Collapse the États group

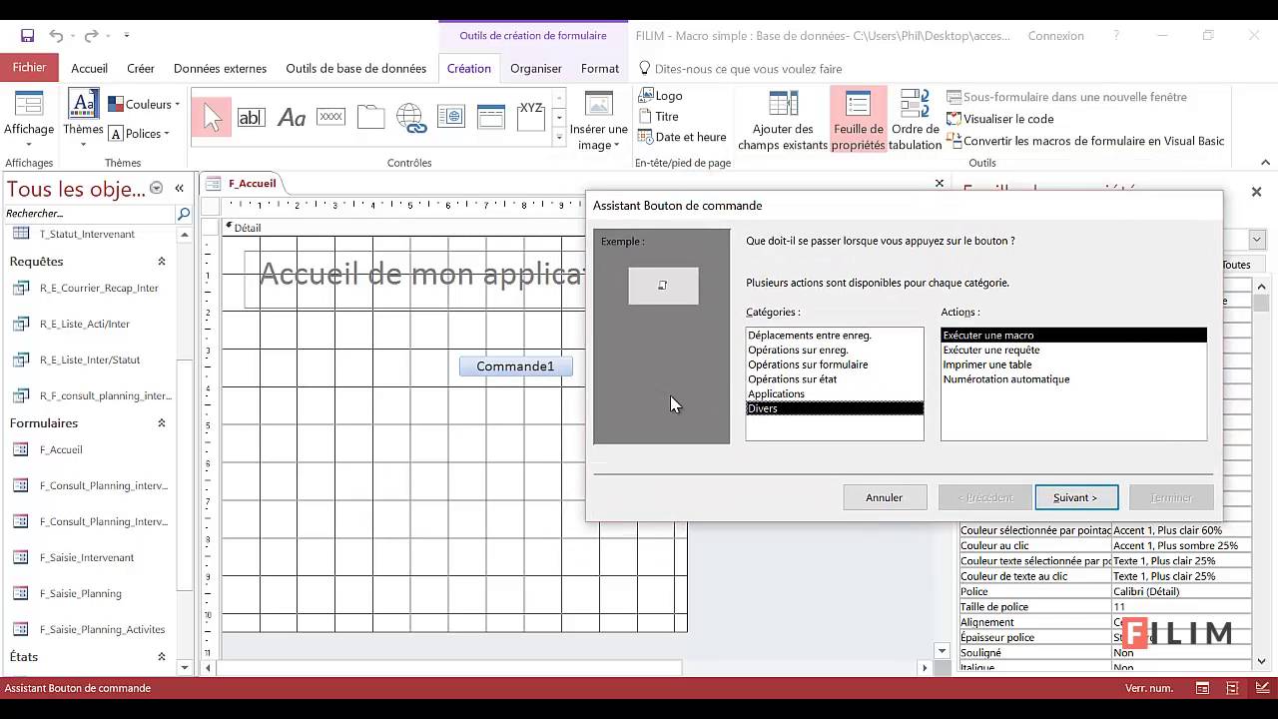[x=162, y=657]
